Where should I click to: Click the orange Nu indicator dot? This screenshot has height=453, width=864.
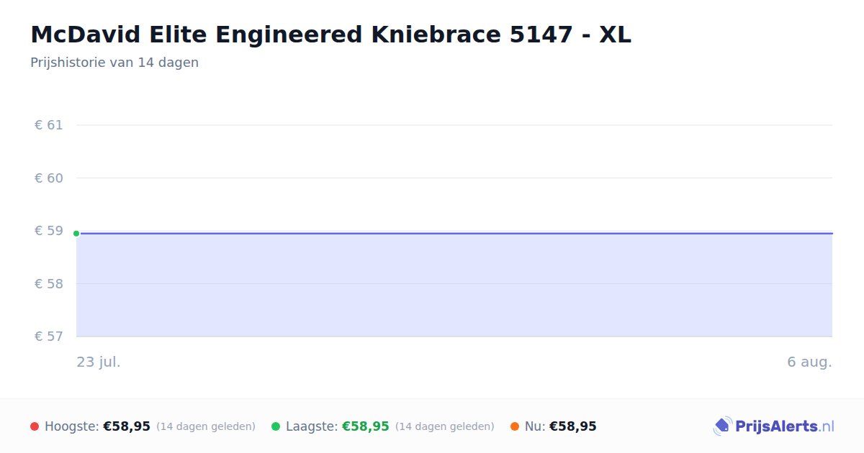pyautogui.click(x=515, y=426)
